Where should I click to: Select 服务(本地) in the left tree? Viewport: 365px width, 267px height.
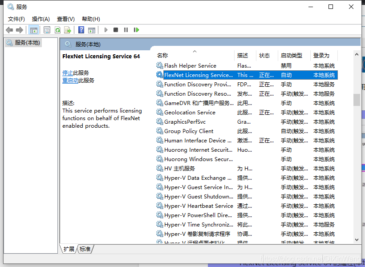23,43
